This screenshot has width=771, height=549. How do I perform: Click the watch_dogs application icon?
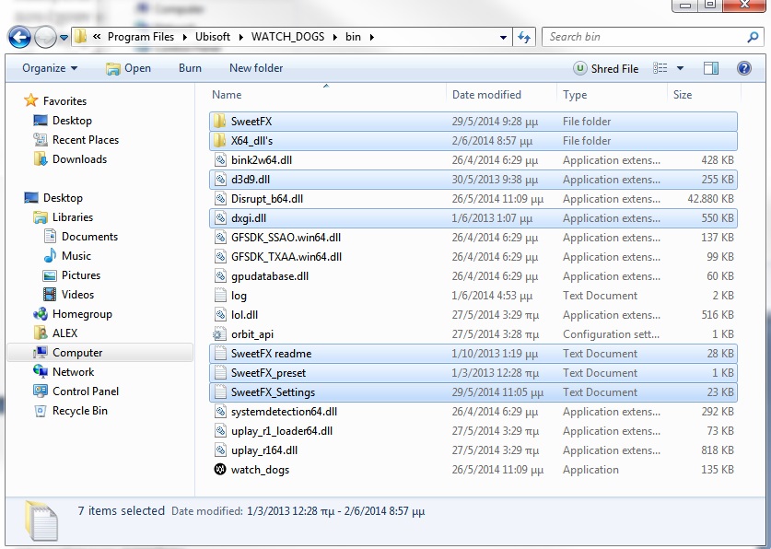[220, 470]
